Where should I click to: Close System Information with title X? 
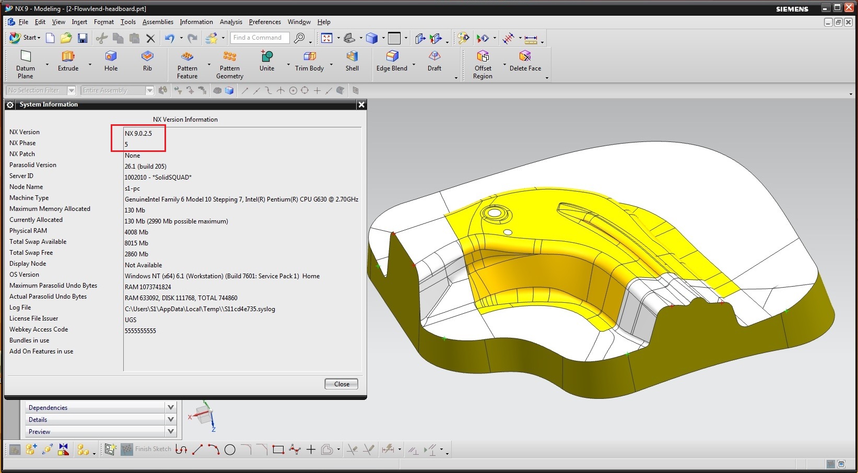coord(361,104)
